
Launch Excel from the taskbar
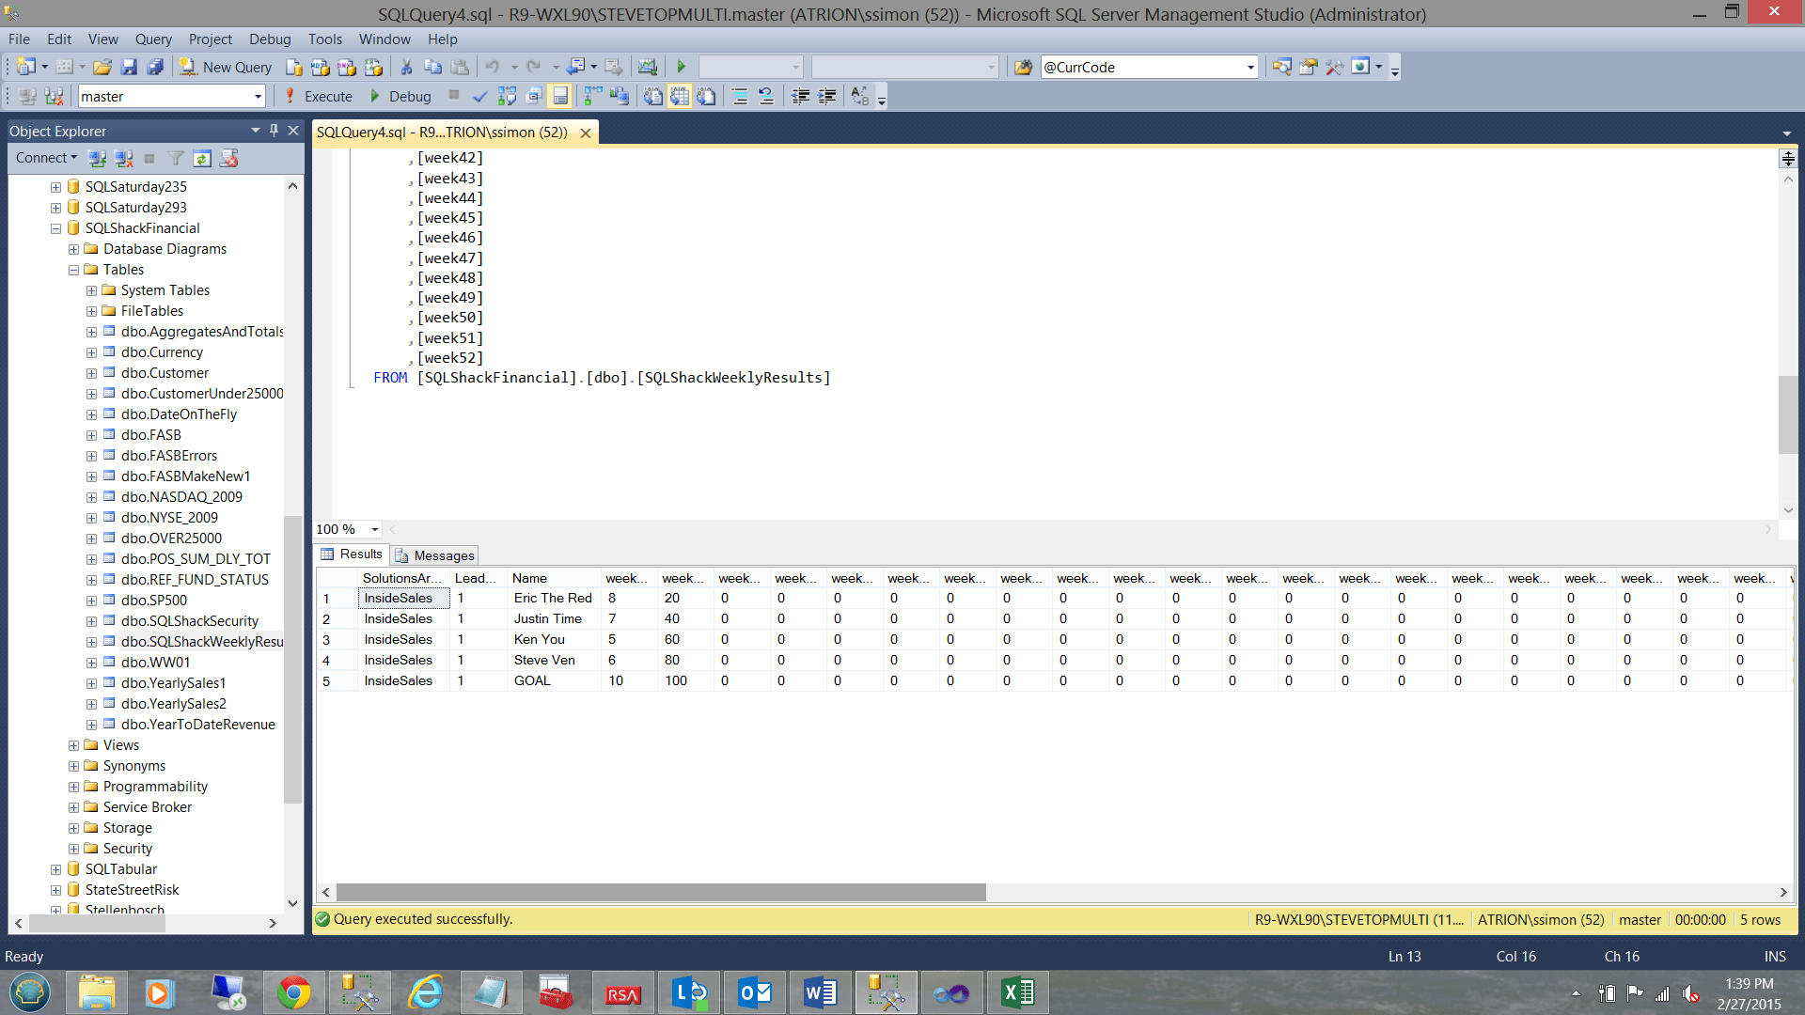(1018, 992)
